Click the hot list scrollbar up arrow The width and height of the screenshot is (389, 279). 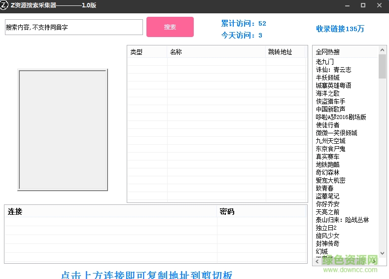382,50
